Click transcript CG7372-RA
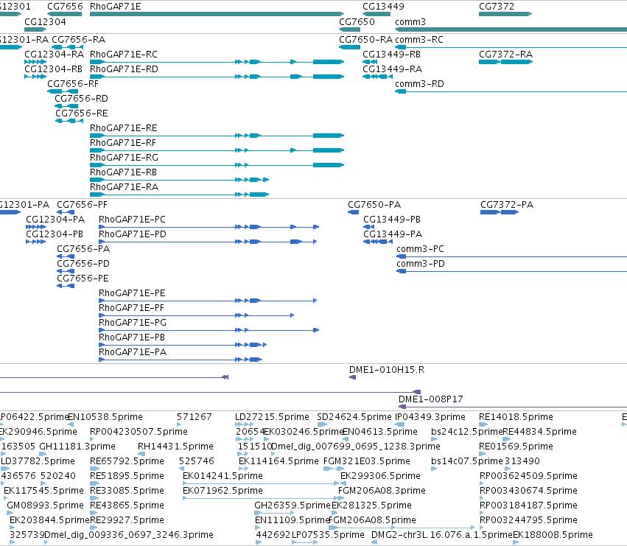This screenshot has height=546, width=627. [x=505, y=62]
